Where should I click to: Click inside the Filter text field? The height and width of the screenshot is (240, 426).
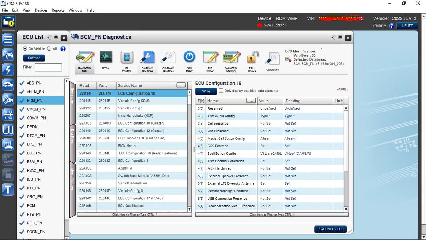[x=48, y=67]
